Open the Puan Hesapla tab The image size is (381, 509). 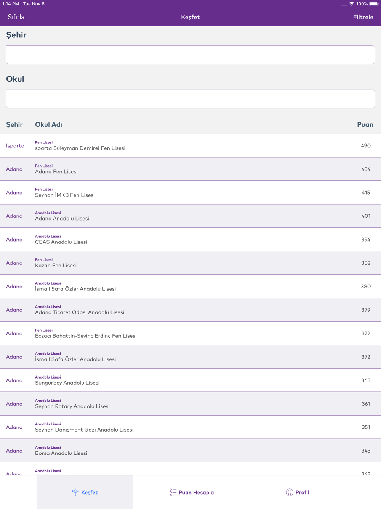(192, 492)
